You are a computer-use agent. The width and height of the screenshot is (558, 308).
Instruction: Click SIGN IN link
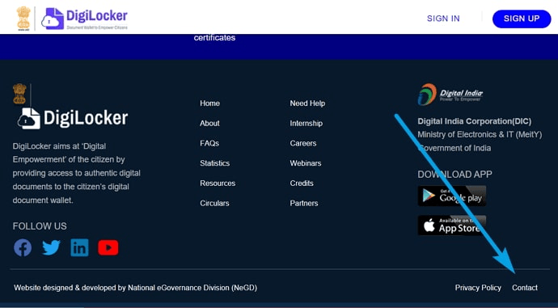(443, 19)
